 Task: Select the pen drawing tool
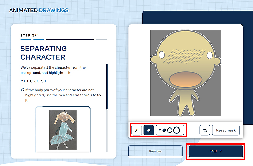click(x=136, y=130)
